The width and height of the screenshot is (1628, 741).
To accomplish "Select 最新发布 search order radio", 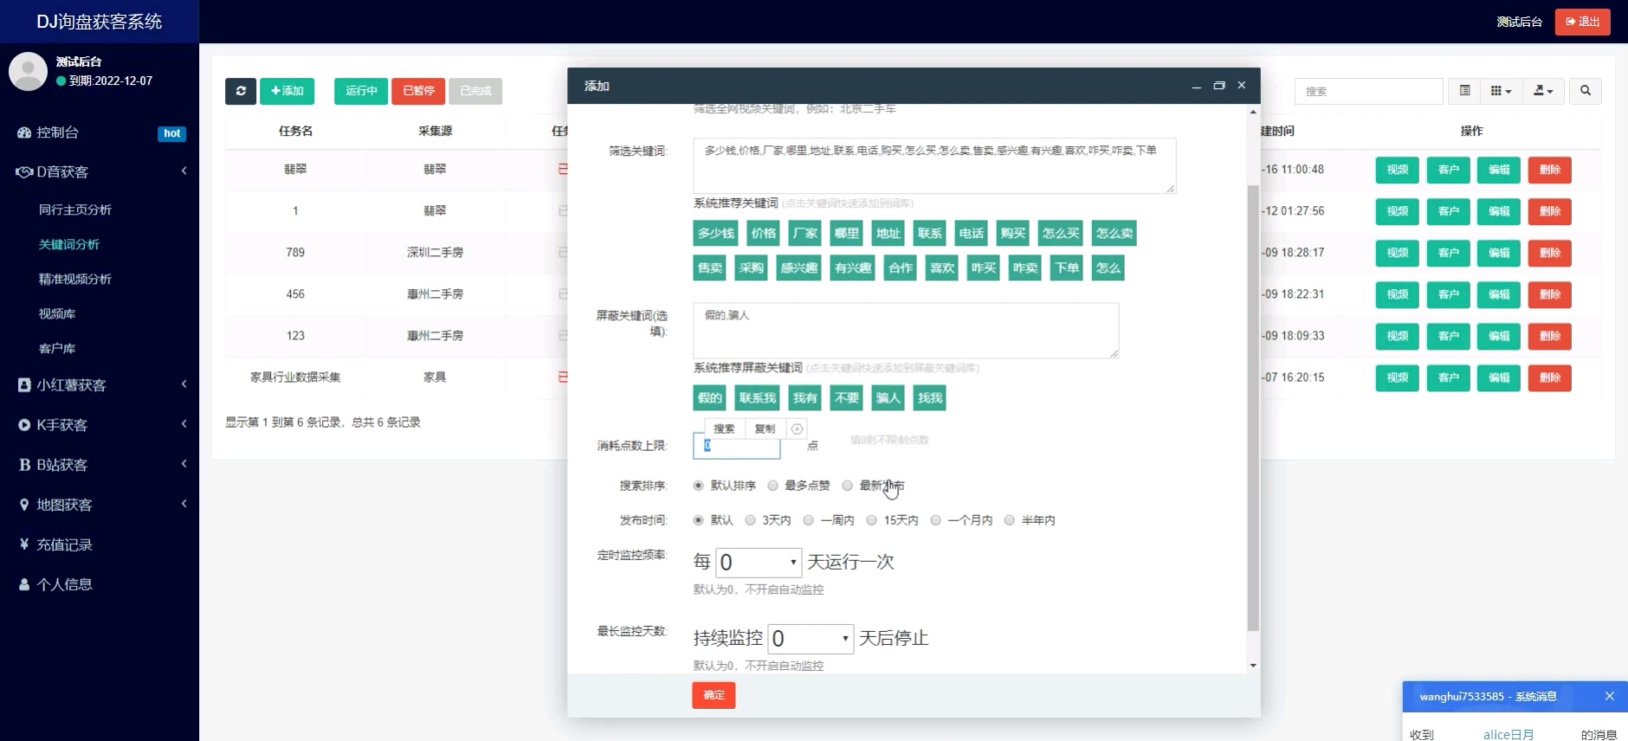I will (847, 486).
